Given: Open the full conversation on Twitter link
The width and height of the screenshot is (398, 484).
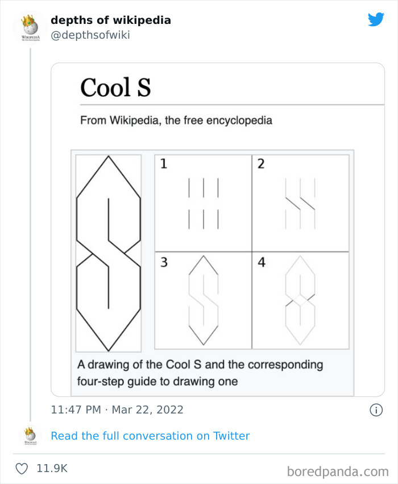Looking at the screenshot, I should point(150,436).
